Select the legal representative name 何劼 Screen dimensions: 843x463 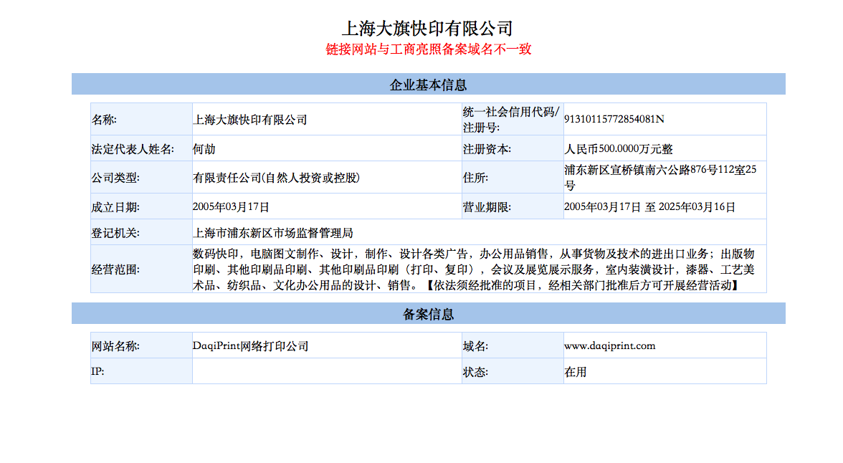point(204,149)
